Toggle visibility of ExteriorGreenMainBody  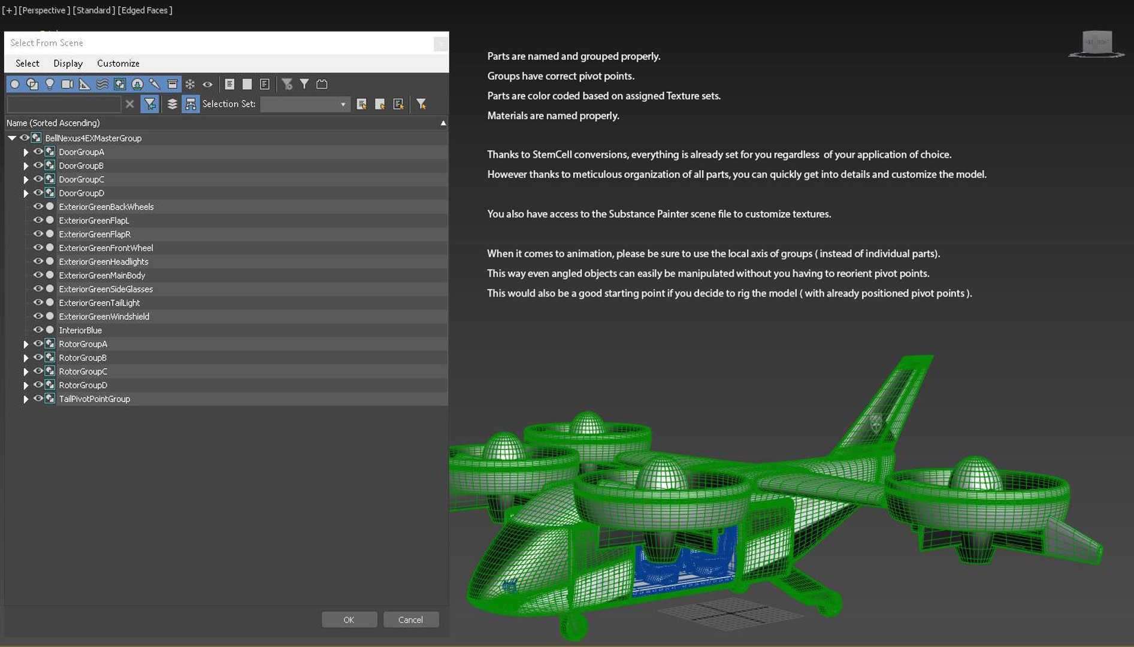38,275
